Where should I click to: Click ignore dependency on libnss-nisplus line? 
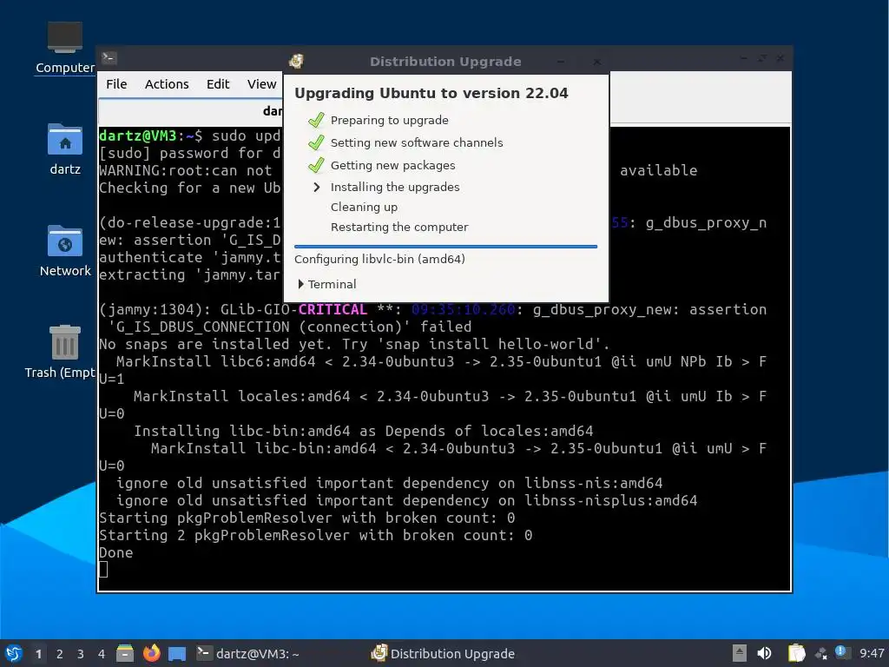(x=407, y=501)
